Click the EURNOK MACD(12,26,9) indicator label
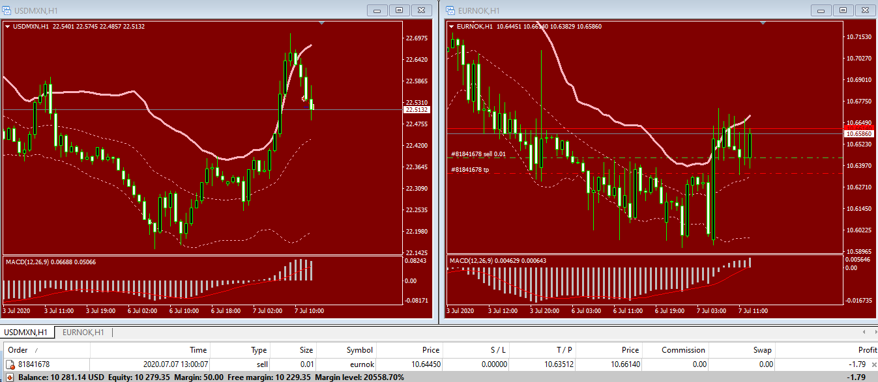Viewport: 878px width, 382px height. pyautogui.click(x=499, y=262)
